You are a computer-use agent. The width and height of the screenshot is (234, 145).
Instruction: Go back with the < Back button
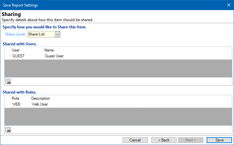(164, 140)
